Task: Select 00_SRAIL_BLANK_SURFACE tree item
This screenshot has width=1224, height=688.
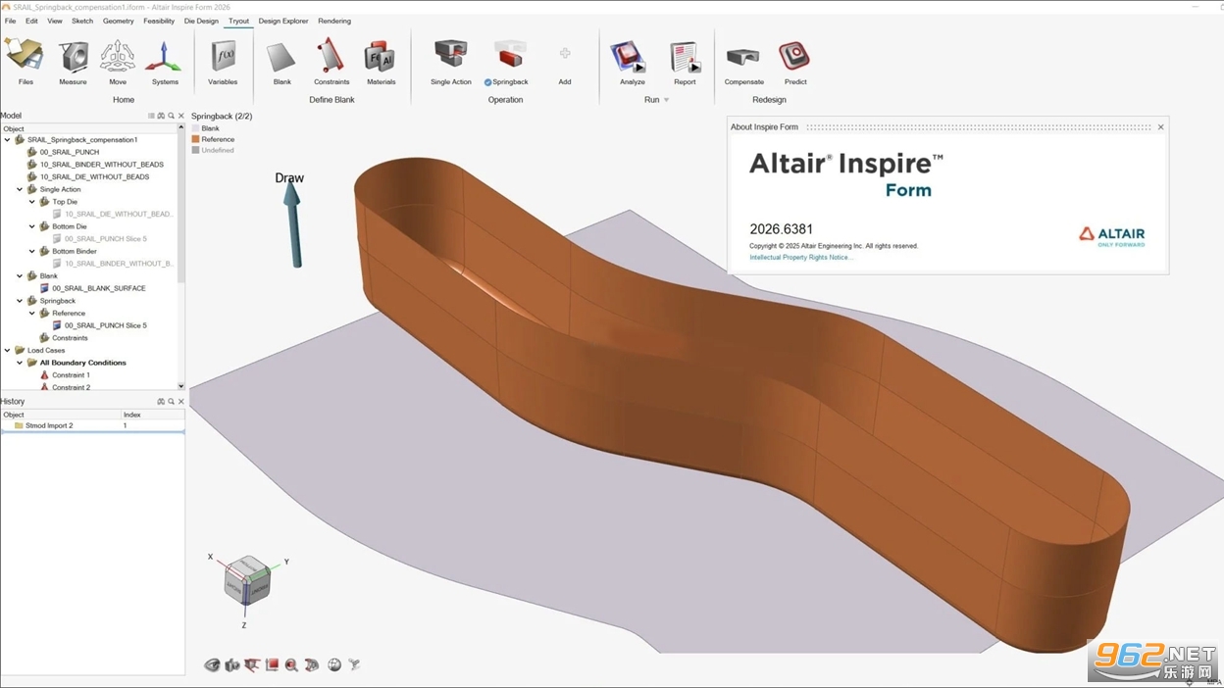Action: point(98,288)
